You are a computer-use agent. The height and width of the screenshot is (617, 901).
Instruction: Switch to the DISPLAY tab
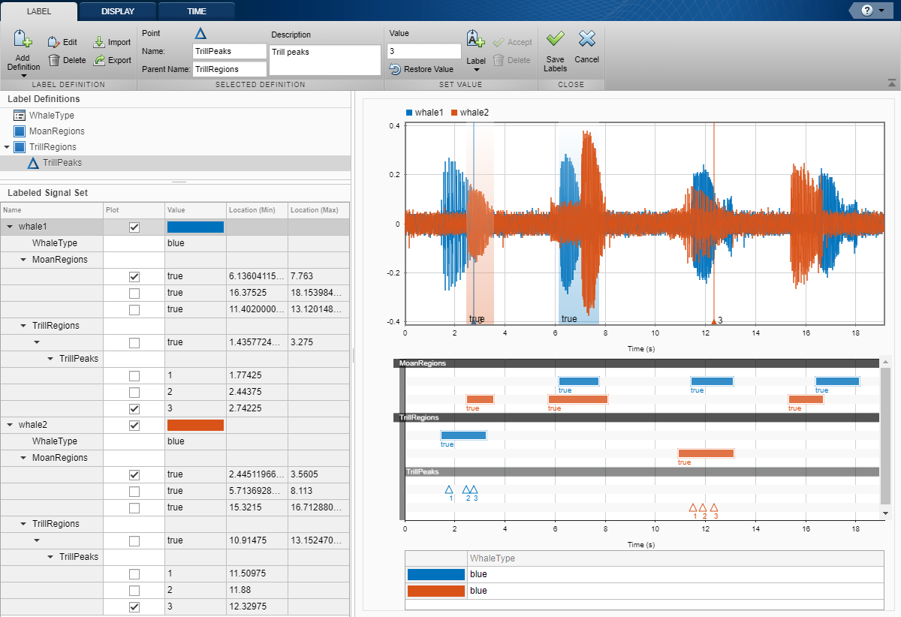(x=118, y=11)
